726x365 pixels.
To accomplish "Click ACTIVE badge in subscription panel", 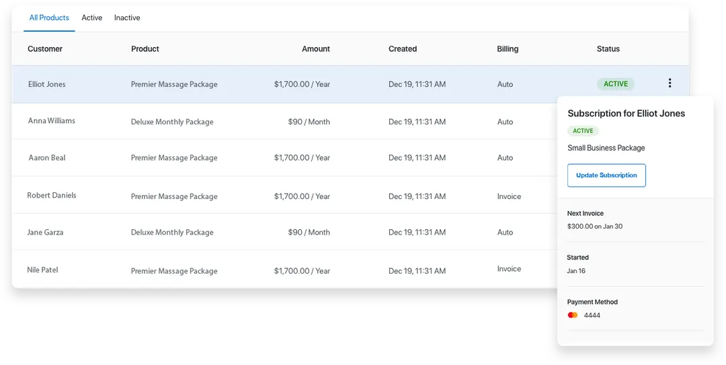I will tap(583, 131).
